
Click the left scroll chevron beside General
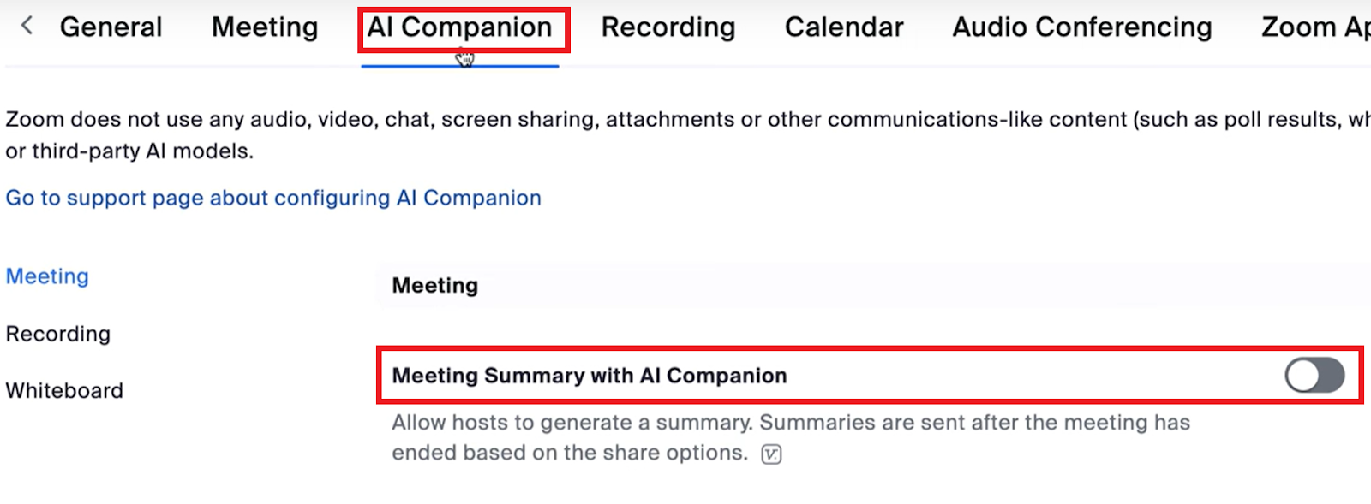27,25
